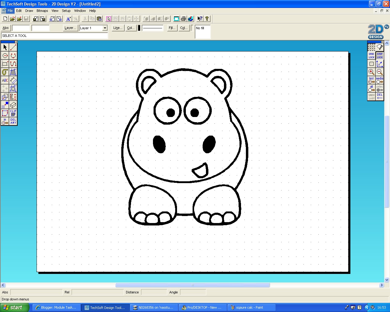Screen dimensions: 390x312
Task: Open the ABC text tool
Action: point(5,80)
